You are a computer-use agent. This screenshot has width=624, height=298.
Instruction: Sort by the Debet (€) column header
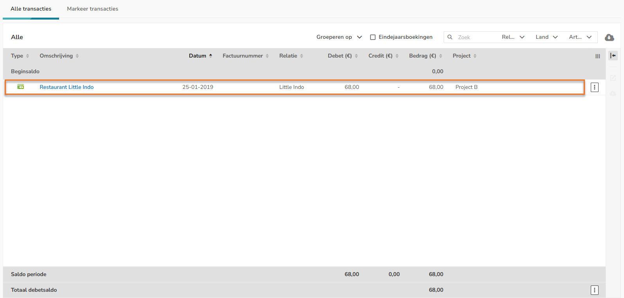tap(343, 56)
